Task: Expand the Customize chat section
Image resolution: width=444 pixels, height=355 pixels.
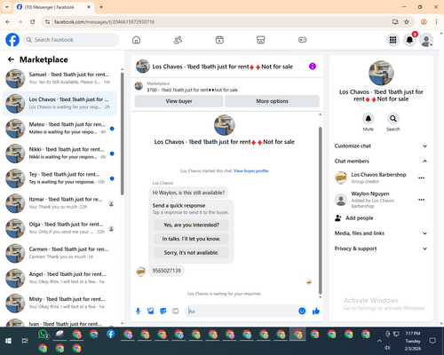Action: (381, 146)
